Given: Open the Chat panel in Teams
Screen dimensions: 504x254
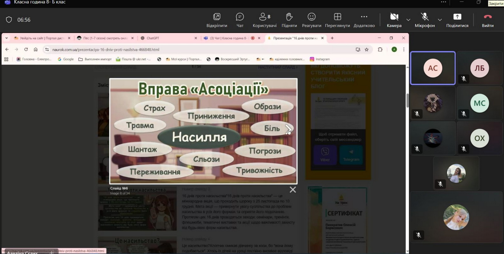Looking at the screenshot, I should (240, 20).
